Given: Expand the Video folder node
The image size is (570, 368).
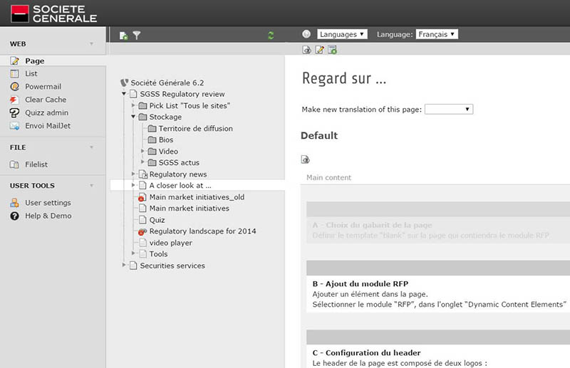Looking at the screenshot, I should (142, 151).
